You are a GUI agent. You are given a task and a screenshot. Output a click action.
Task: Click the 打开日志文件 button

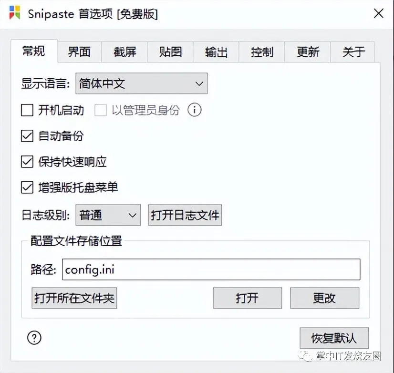pyautogui.click(x=185, y=215)
